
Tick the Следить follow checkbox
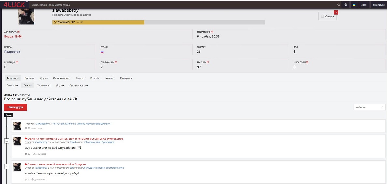(322, 16)
